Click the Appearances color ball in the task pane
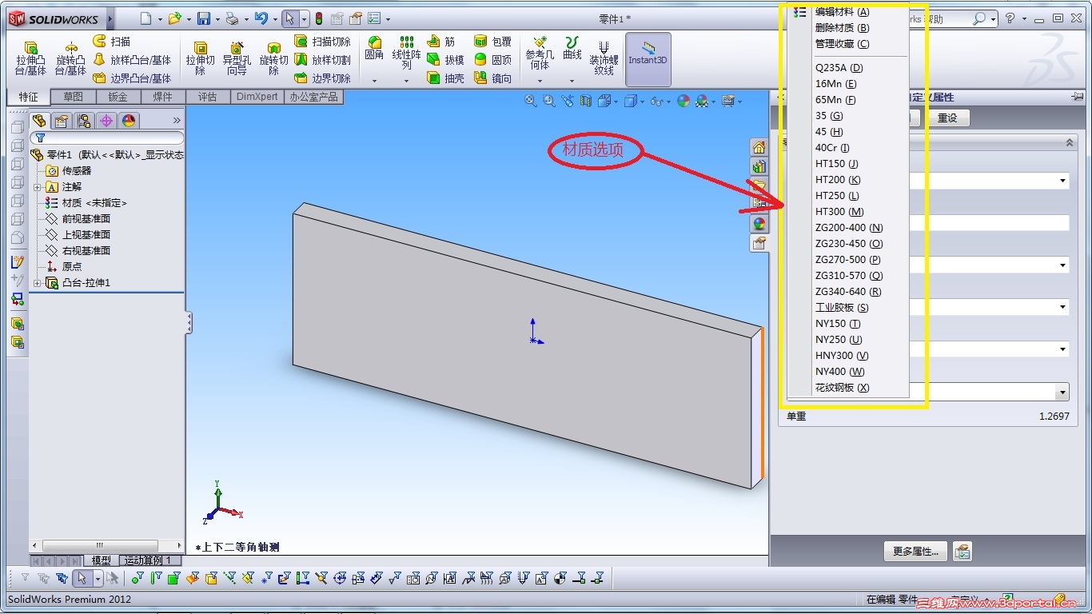1092x614 pixels. tap(759, 224)
